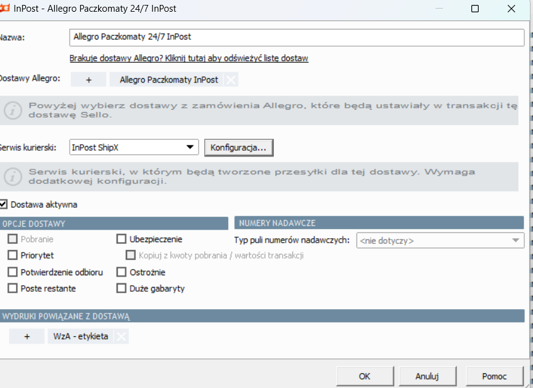Confirm with the OK button

pos(365,376)
